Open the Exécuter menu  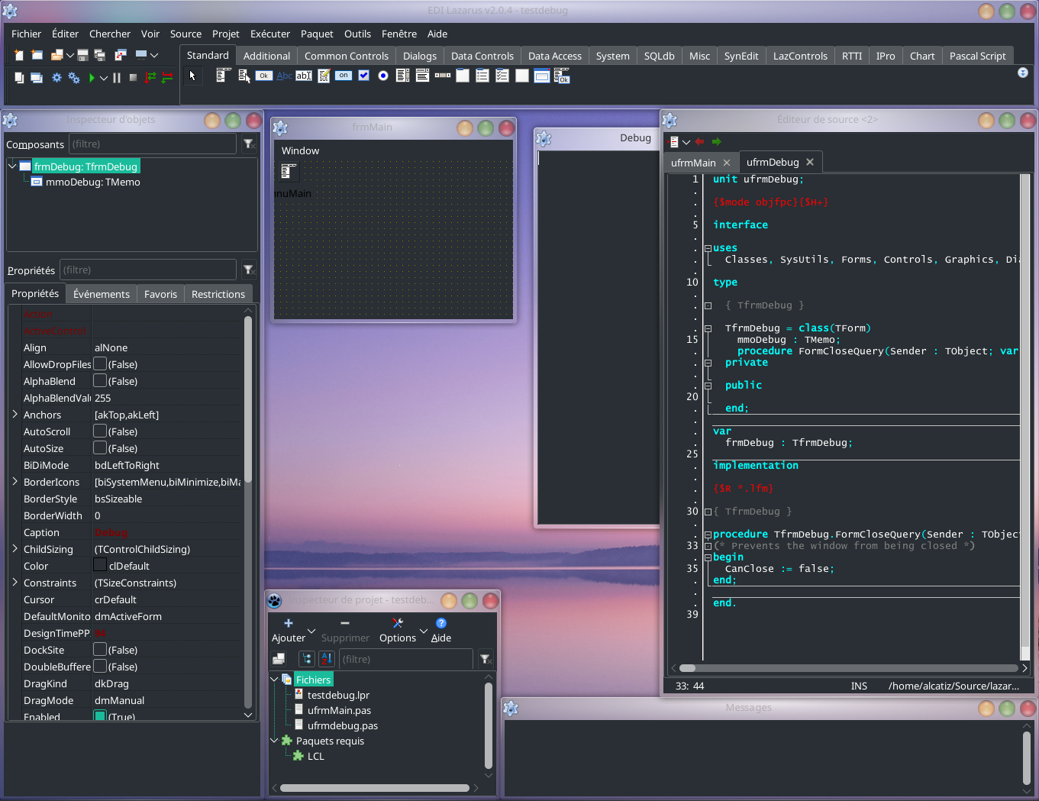tap(269, 34)
